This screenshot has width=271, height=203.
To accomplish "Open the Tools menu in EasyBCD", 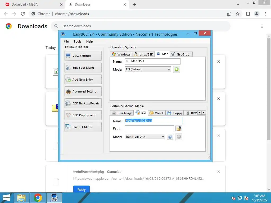I will 77,41.
